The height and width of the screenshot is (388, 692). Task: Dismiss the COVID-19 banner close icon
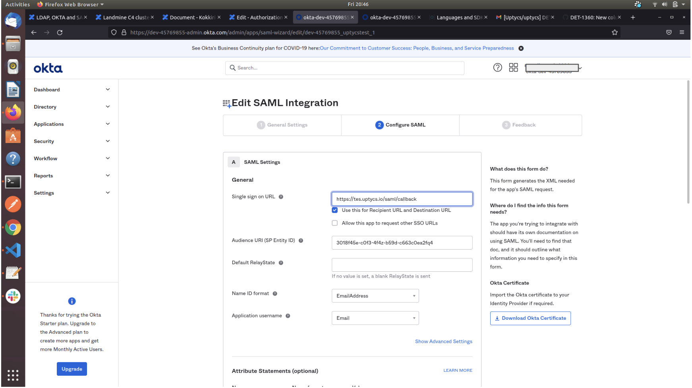[521, 48]
